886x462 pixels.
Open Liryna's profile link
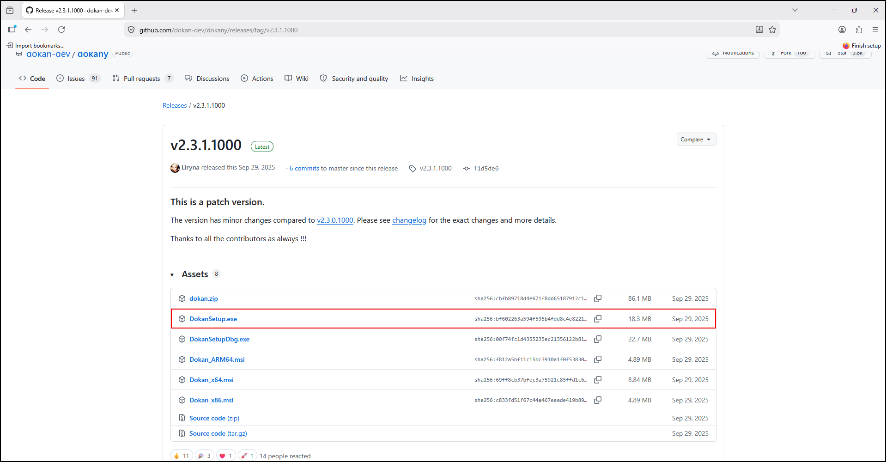tap(190, 168)
